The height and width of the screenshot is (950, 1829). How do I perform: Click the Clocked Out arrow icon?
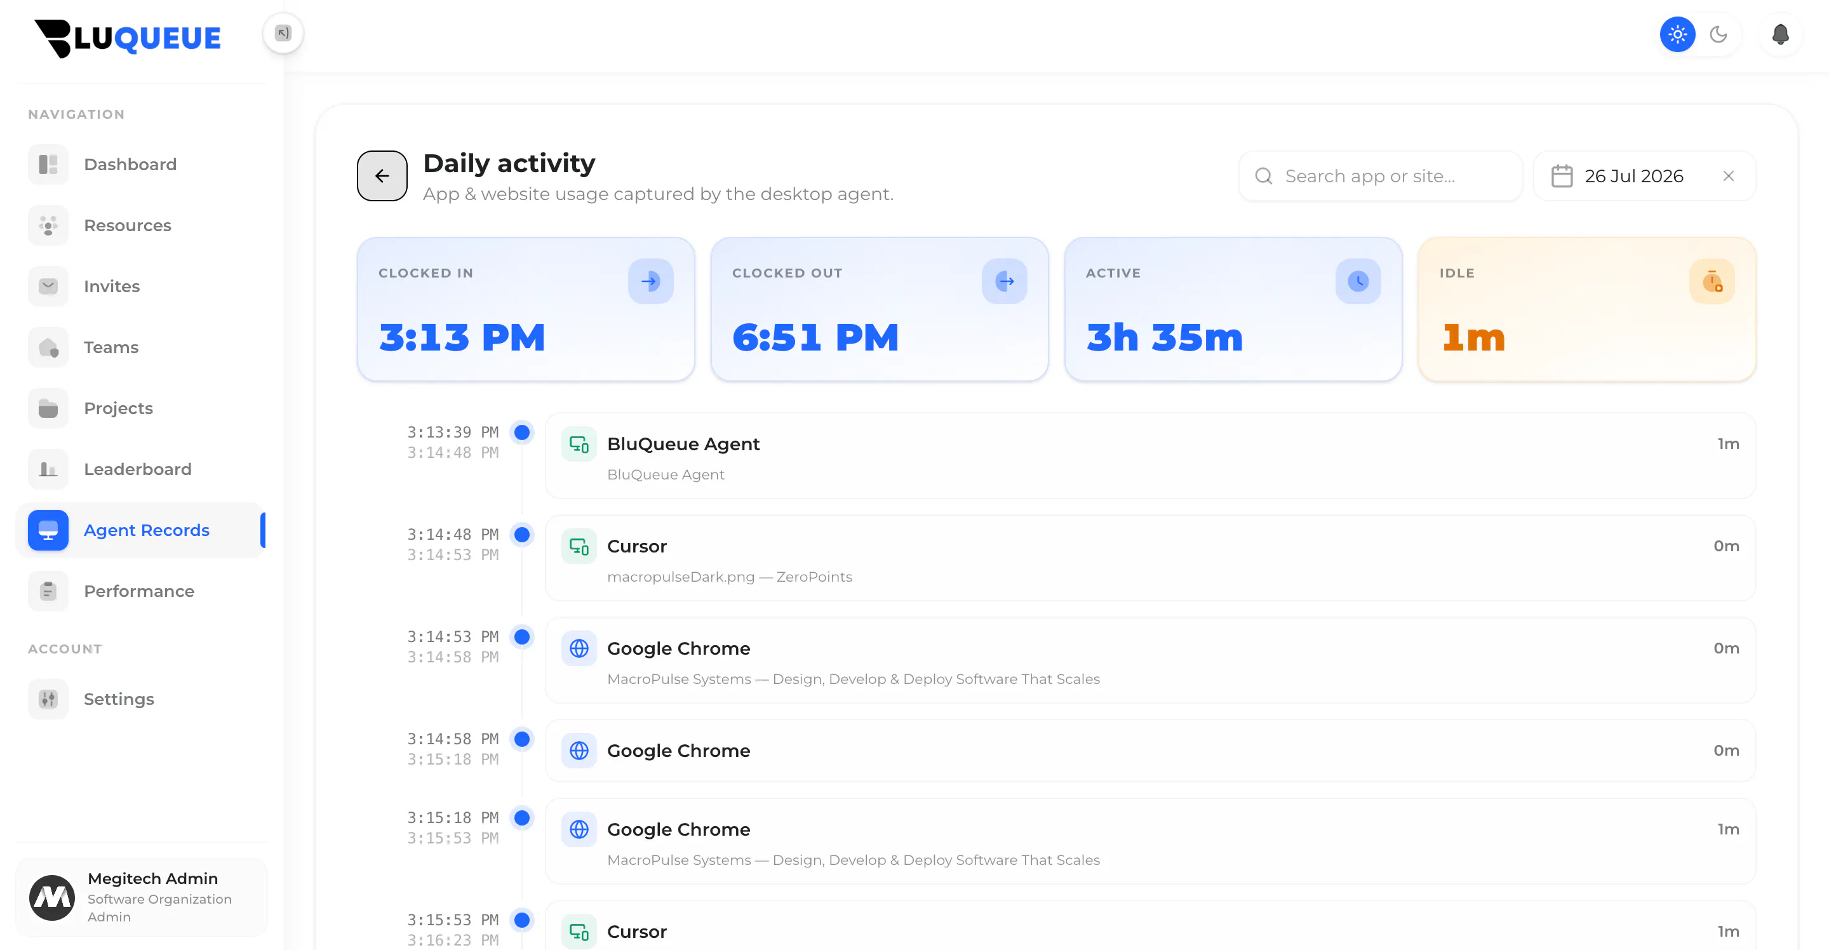point(1004,281)
